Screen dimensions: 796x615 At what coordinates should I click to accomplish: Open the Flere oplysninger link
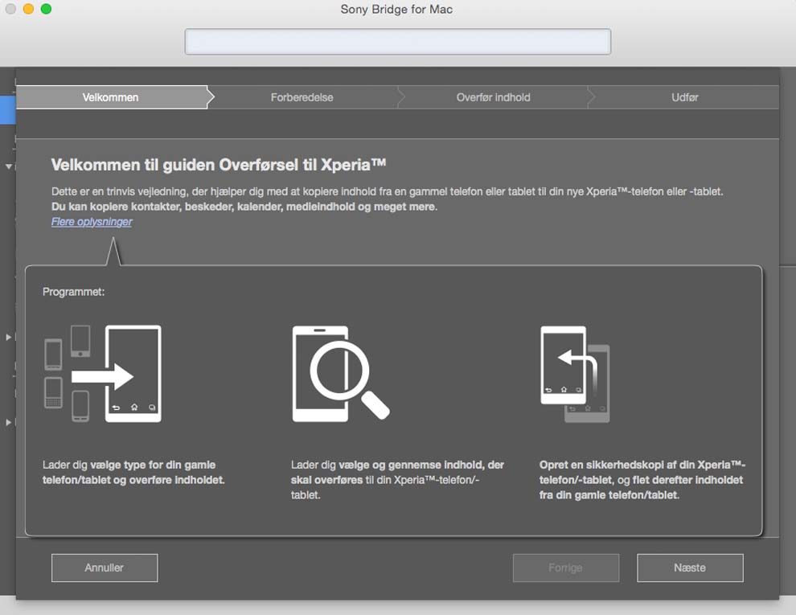pos(92,222)
